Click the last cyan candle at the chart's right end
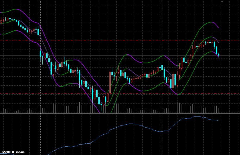 [x=219, y=54]
